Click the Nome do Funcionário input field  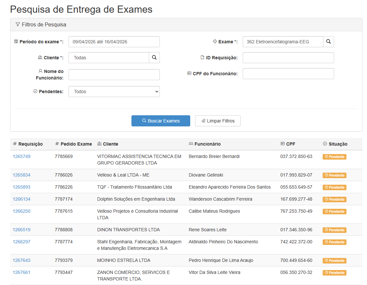click(114, 75)
